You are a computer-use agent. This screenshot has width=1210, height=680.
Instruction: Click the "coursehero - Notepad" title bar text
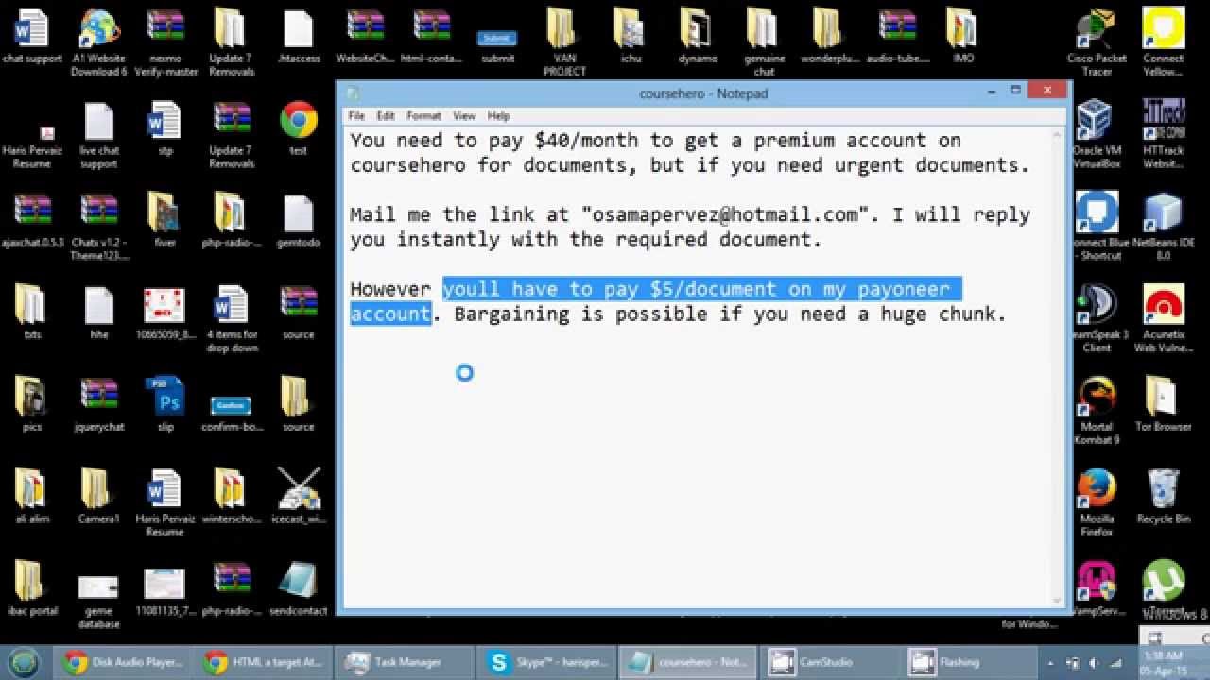coord(703,93)
